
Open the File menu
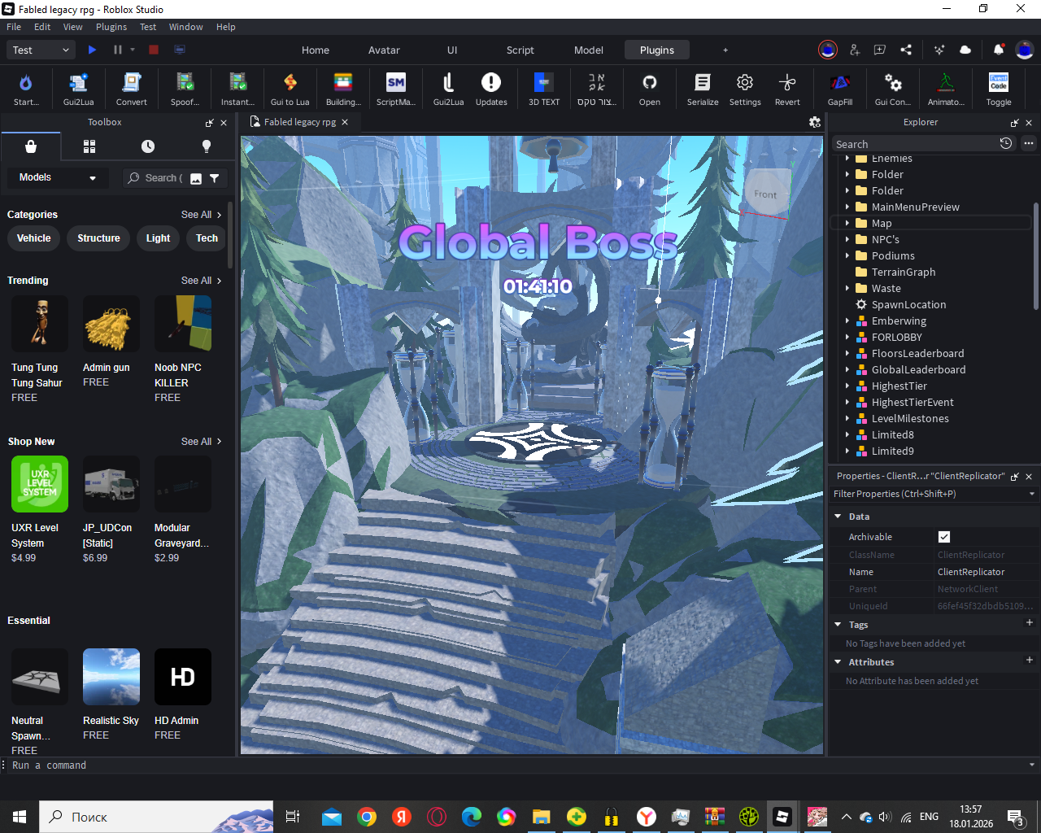(x=14, y=27)
